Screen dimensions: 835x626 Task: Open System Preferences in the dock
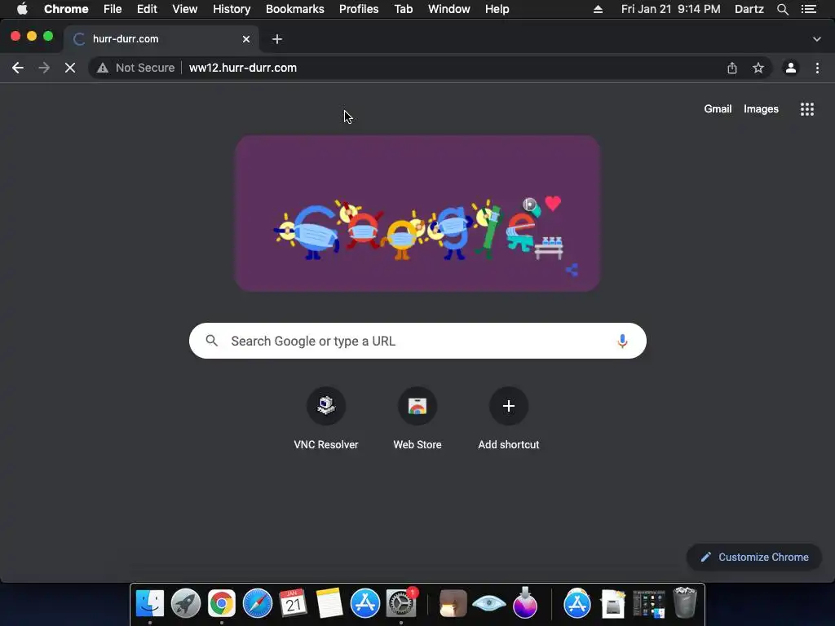pyautogui.click(x=401, y=604)
